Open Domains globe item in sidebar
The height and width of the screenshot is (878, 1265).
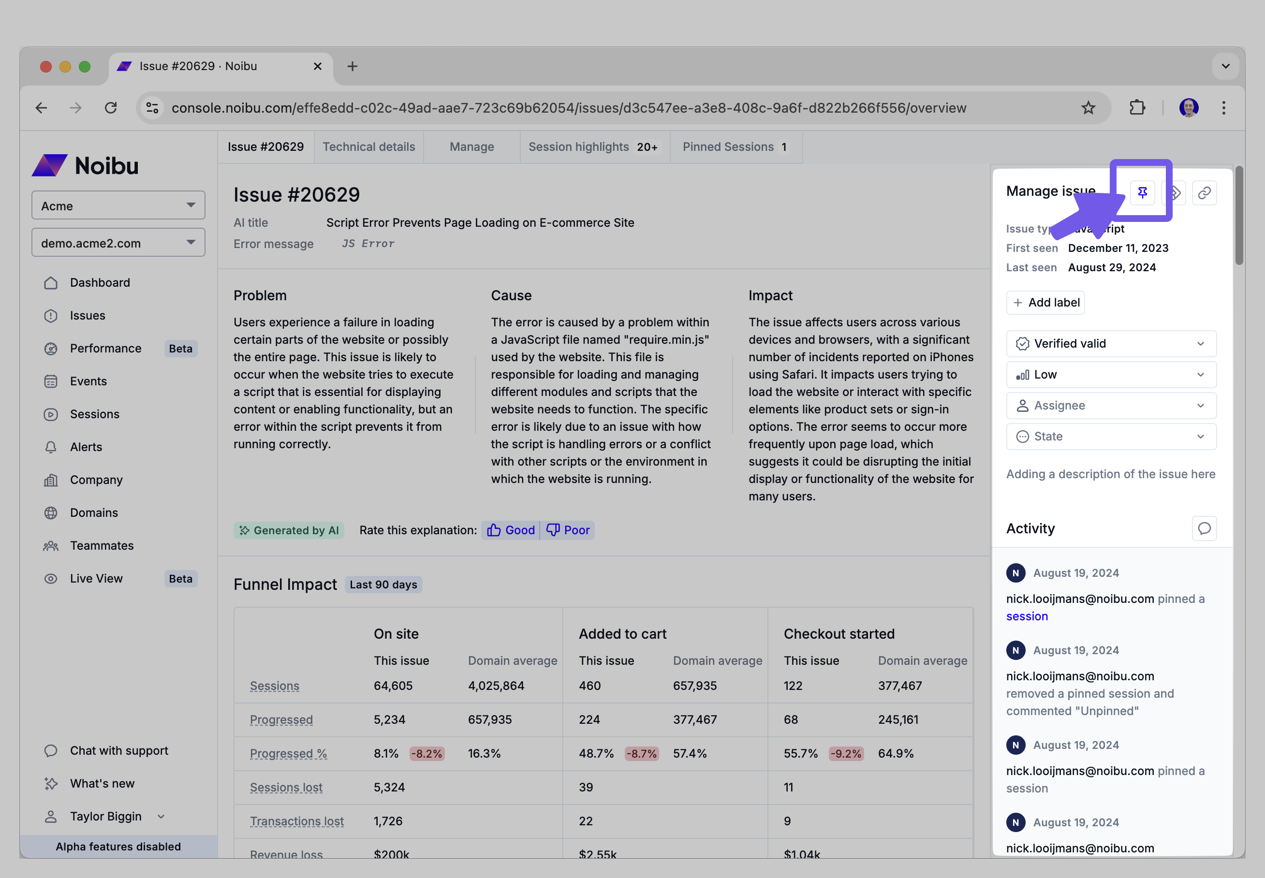click(93, 512)
